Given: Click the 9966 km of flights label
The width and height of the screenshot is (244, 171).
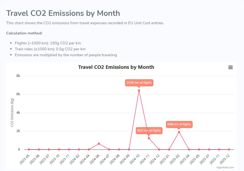Looking at the screenshot, I should (x=179, y=124).
